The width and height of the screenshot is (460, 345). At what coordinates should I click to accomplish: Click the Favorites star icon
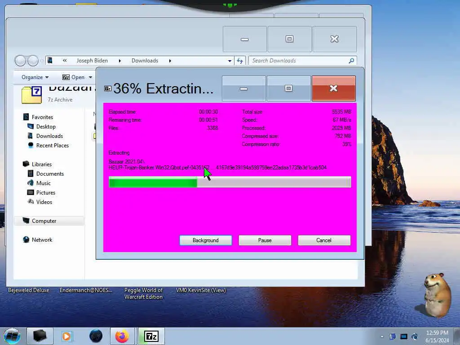tap(26, 117)
